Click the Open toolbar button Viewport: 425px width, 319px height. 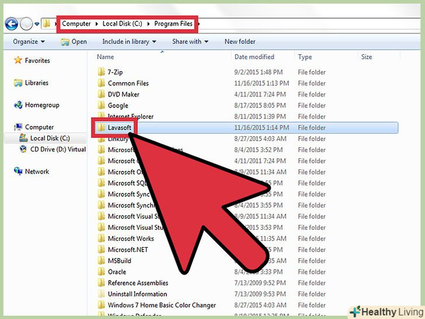tap(74, 41)
